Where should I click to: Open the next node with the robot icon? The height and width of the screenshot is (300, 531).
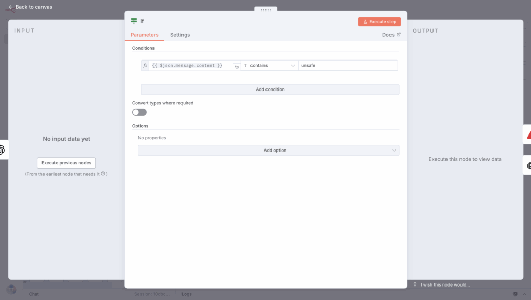click(528, 166)
